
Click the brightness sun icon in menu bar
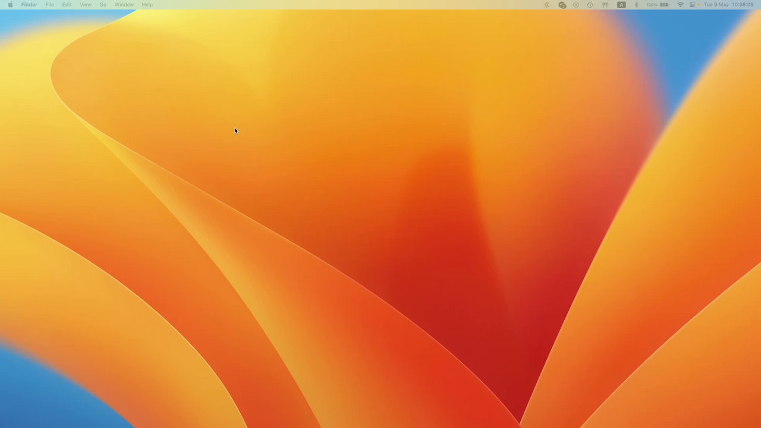[547, 5]
